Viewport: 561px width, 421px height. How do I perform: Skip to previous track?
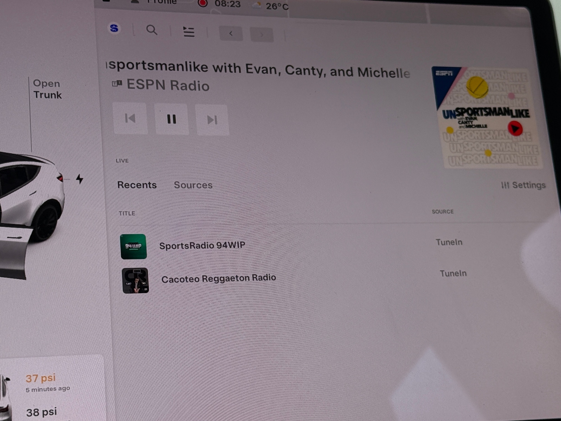(x=130, y=119)
